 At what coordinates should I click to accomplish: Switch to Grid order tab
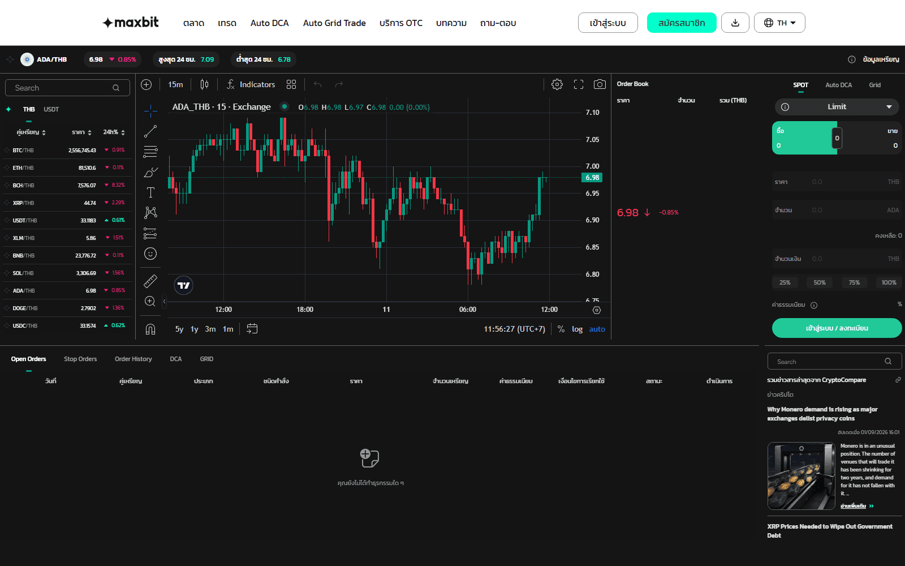click(874, 85)
